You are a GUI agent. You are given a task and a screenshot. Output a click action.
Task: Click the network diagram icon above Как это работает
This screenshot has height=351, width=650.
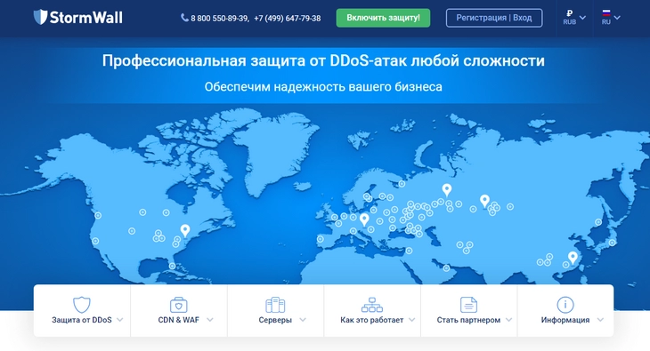point(372,305)
